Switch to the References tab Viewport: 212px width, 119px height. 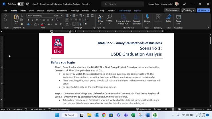[62, 11]
